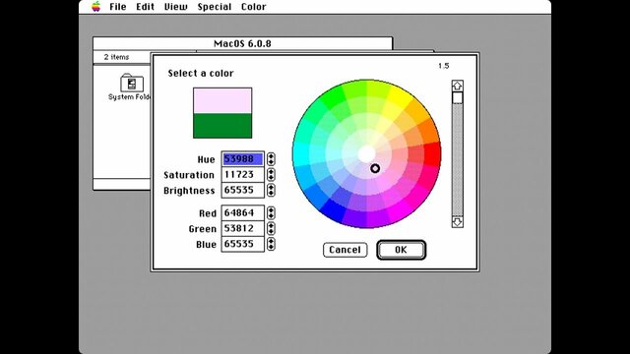The image size is (630, 354).
Task: Click the Green stepper arrows
Action: [271, 228]
